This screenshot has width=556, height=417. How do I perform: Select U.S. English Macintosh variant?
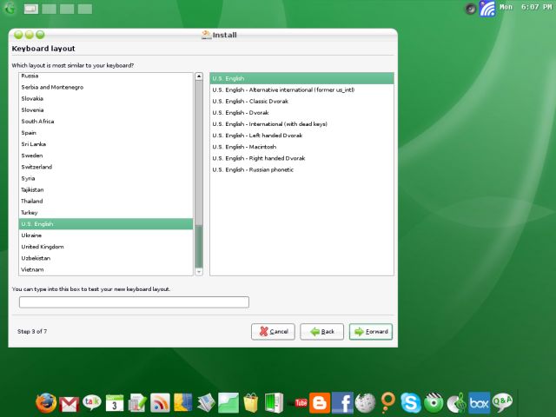[x=301, y=147]
